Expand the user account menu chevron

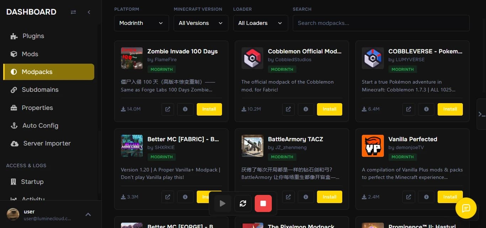click(x=88, y=214)
